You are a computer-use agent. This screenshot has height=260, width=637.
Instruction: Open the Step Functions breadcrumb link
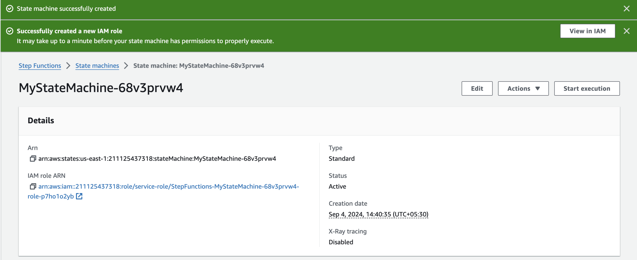[40, 66]
